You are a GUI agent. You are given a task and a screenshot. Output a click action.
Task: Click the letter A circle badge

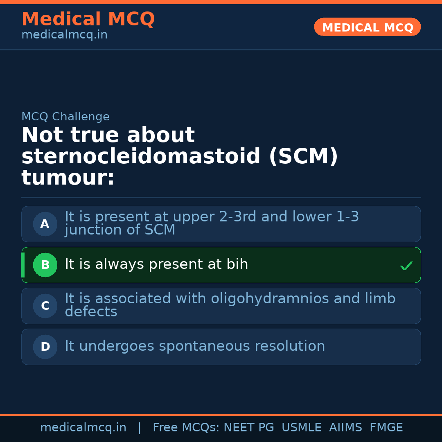point(45,224)
